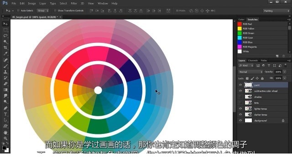Image resolution: width=292 pixels, height=164 pixels.
Task: Click the foreground color box
Action: point(4,148)
